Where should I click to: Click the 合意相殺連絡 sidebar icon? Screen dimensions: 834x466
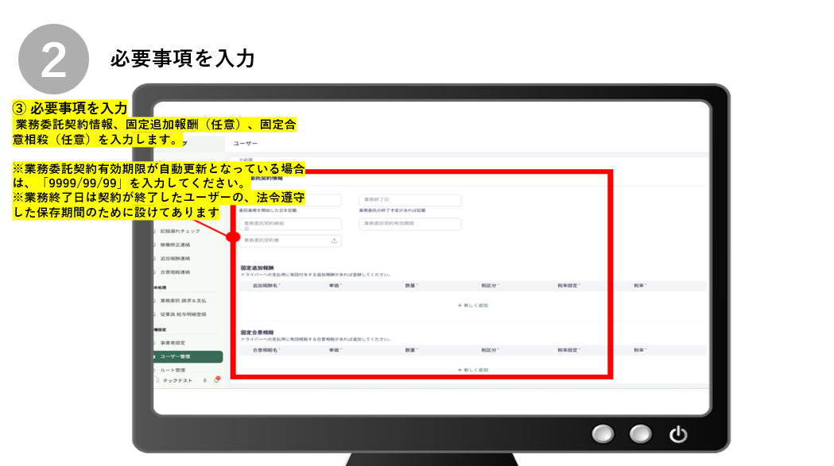tap(154, 272)
